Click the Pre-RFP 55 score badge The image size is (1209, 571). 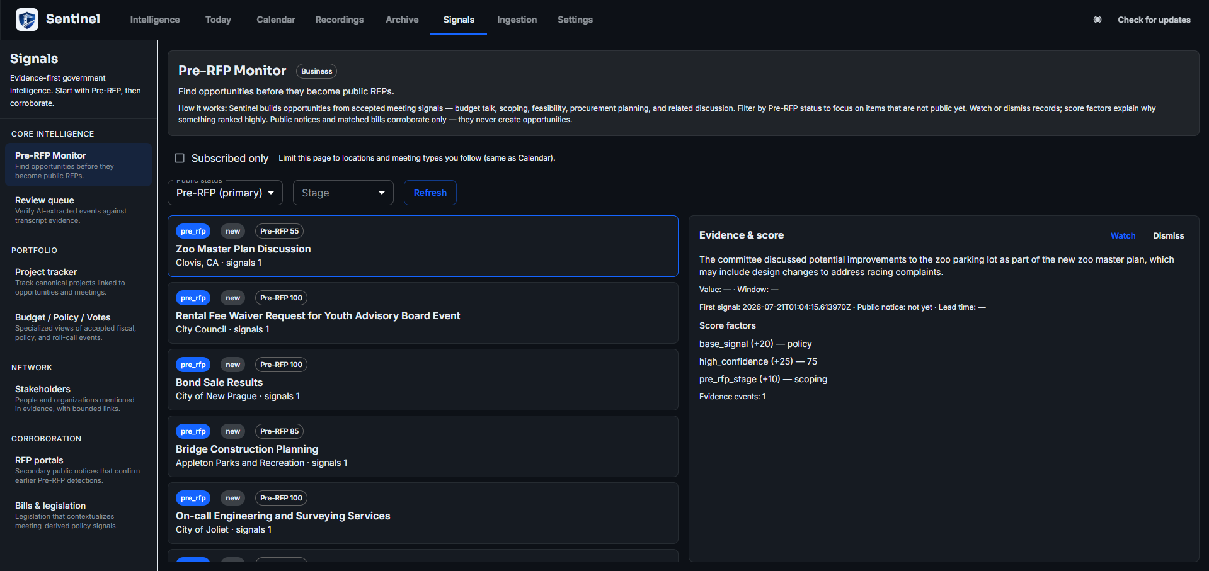click(x=280, y=231)
